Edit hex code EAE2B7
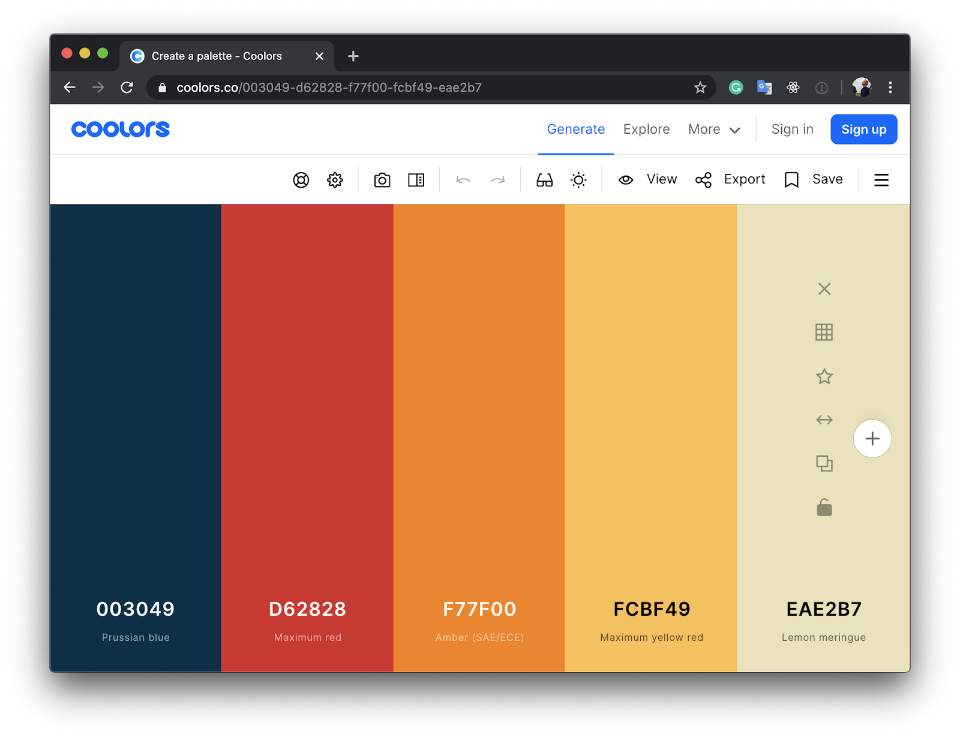The image size is (960, 738). [x=824, y=609]
